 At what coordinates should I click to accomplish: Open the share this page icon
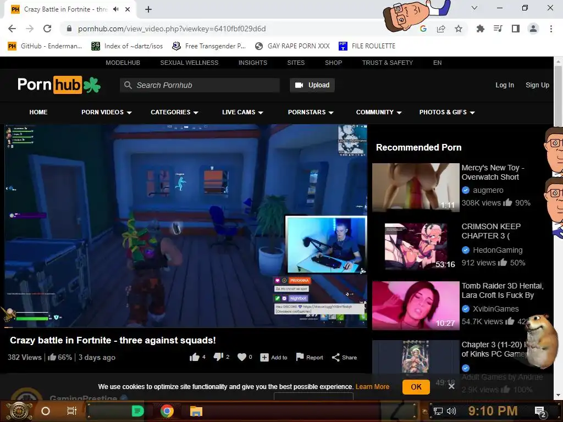[441, 29]
